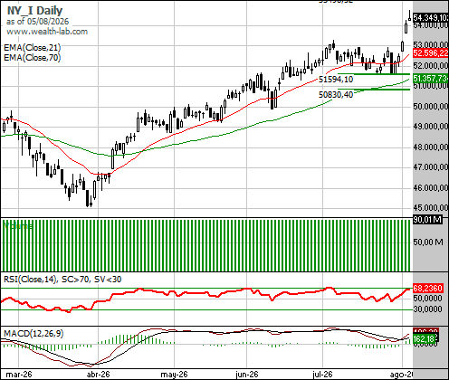
Task: Select the RSI(Close,14) pane label
Action: [x=62, y=280]
